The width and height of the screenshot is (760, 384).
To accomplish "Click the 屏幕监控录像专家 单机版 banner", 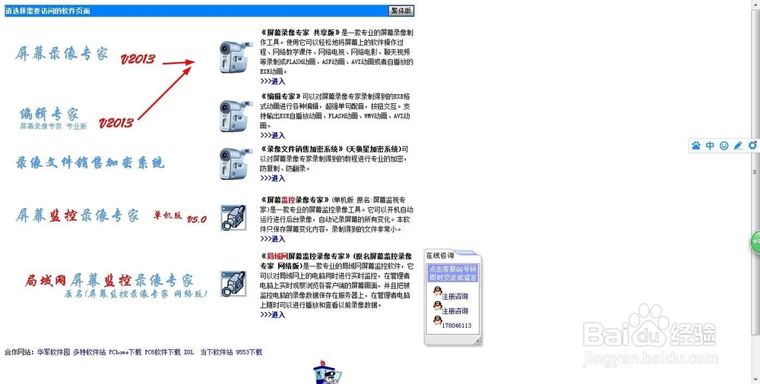I will point(112,216).
